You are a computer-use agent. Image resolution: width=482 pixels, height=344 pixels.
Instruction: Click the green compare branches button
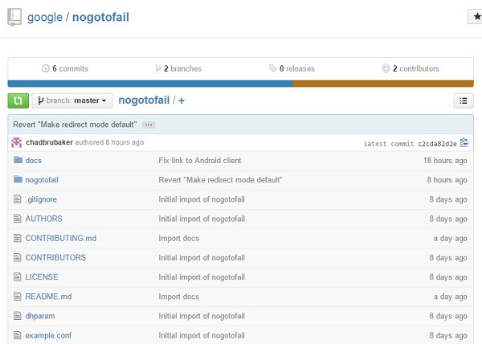tap(18, 100)
